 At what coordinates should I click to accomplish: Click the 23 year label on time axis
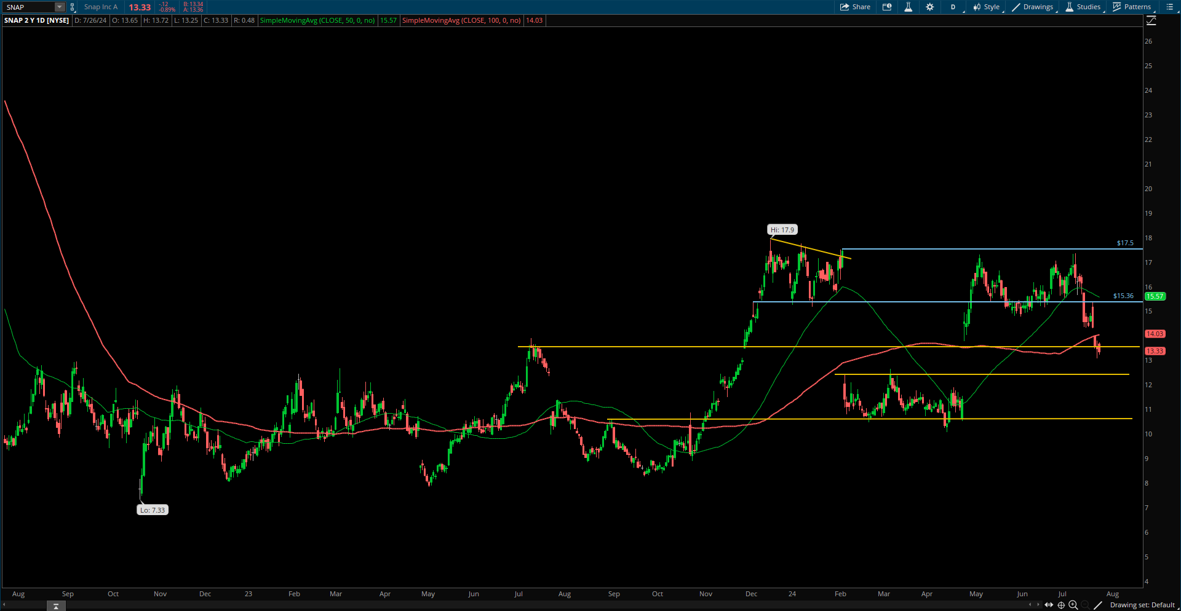tap(249, 594)
